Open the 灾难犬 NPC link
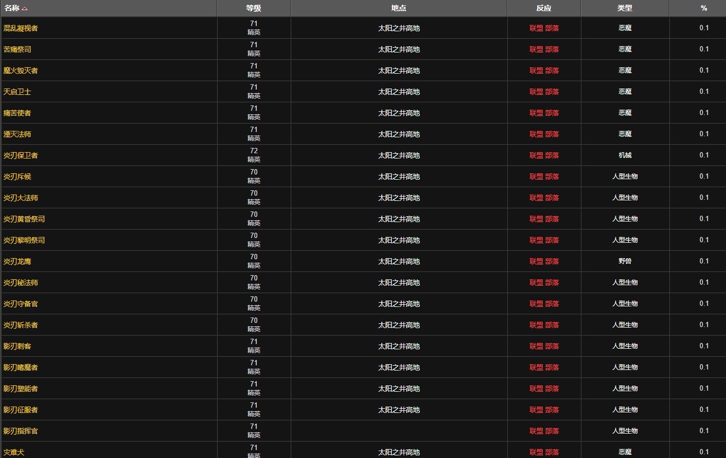726x458 pixels. [x=14, y=452]
